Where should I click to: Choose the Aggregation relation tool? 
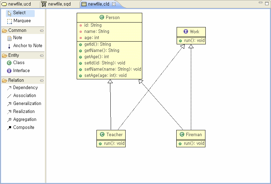[24, 120]
